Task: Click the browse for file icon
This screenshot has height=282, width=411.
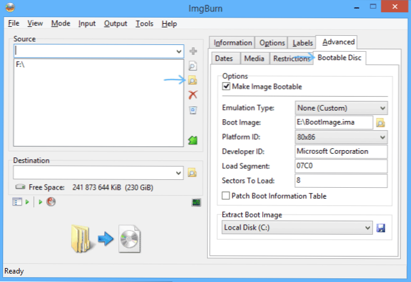Action: click(x=192, y=66)
